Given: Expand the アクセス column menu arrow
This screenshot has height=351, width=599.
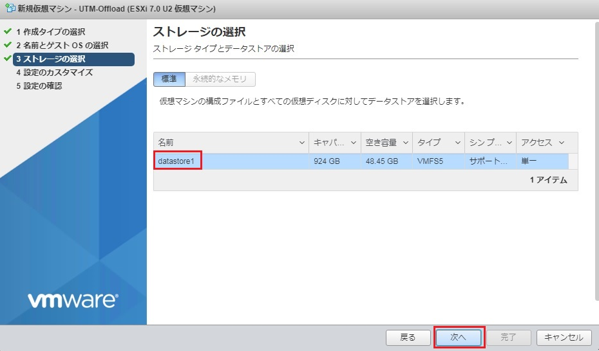Looking at the screenshot, I should (562, 143).
